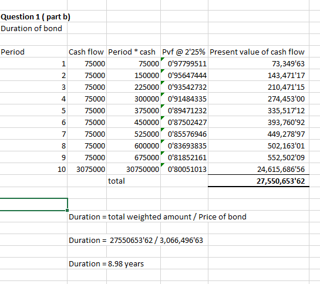Select the cell with value 0'91484335
The width and height of the screenshot is (320, 284).
click(184, 99)
